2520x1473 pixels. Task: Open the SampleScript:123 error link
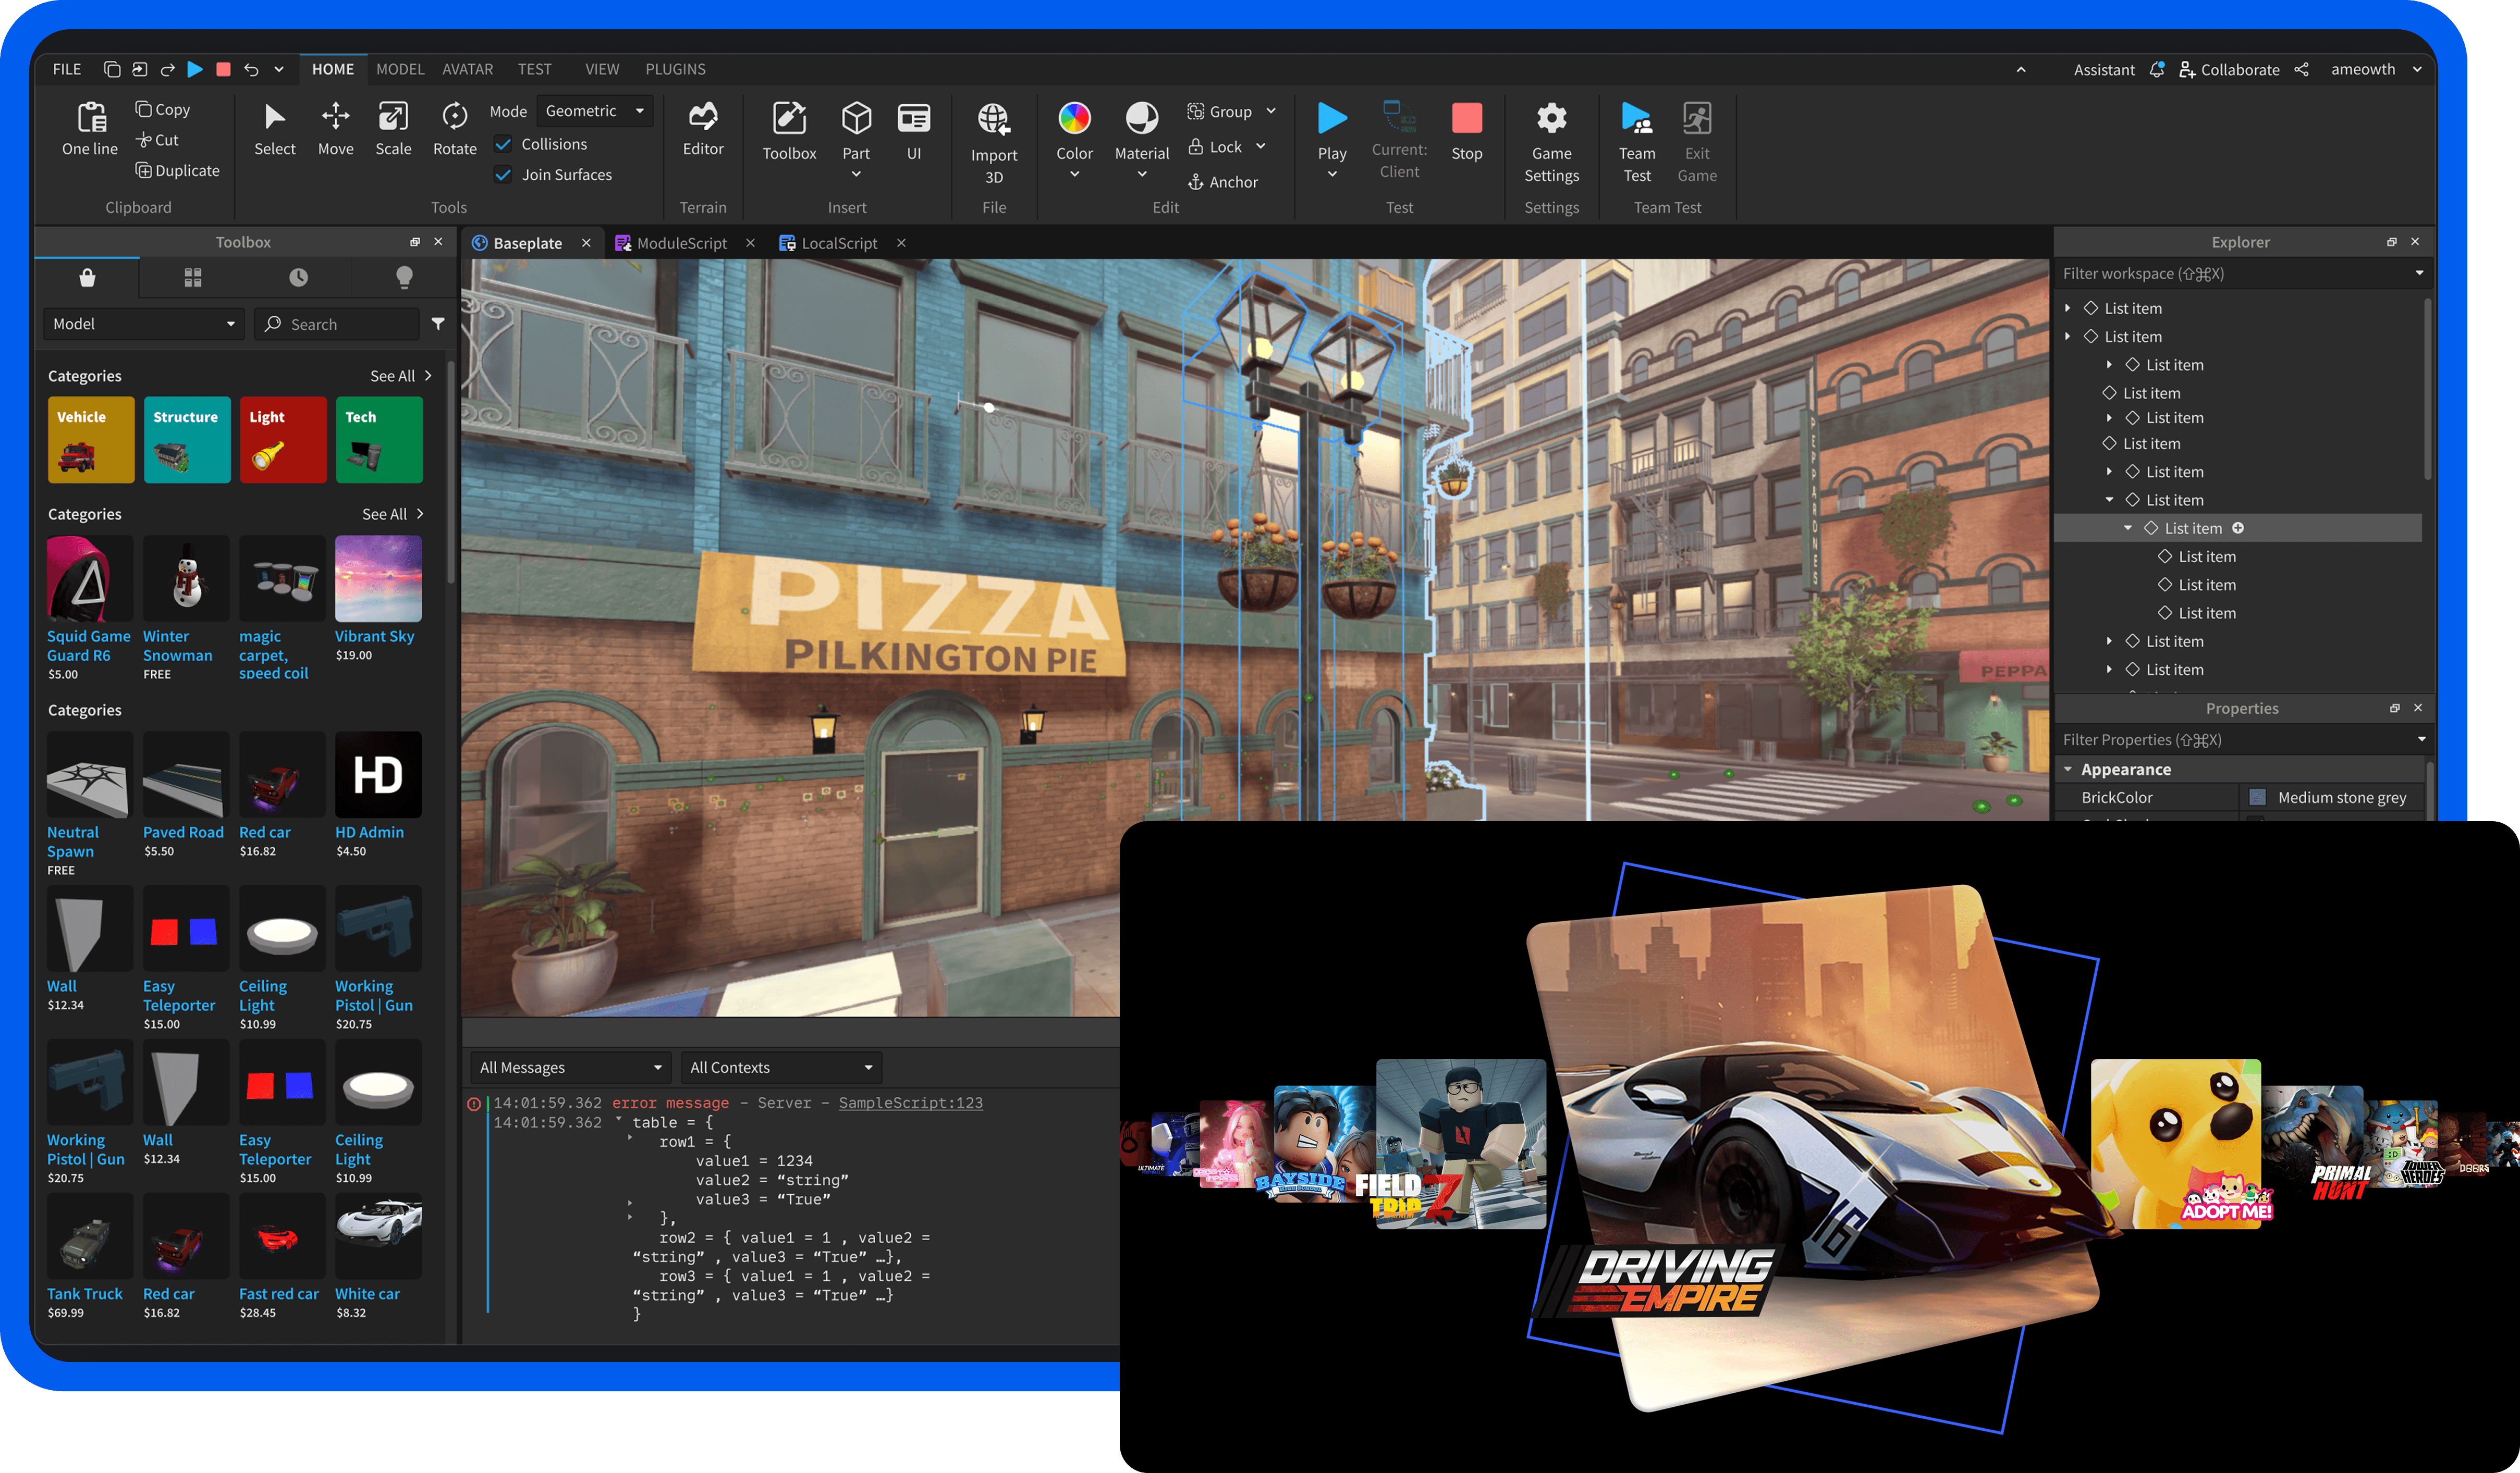[x=910, y=1102]
